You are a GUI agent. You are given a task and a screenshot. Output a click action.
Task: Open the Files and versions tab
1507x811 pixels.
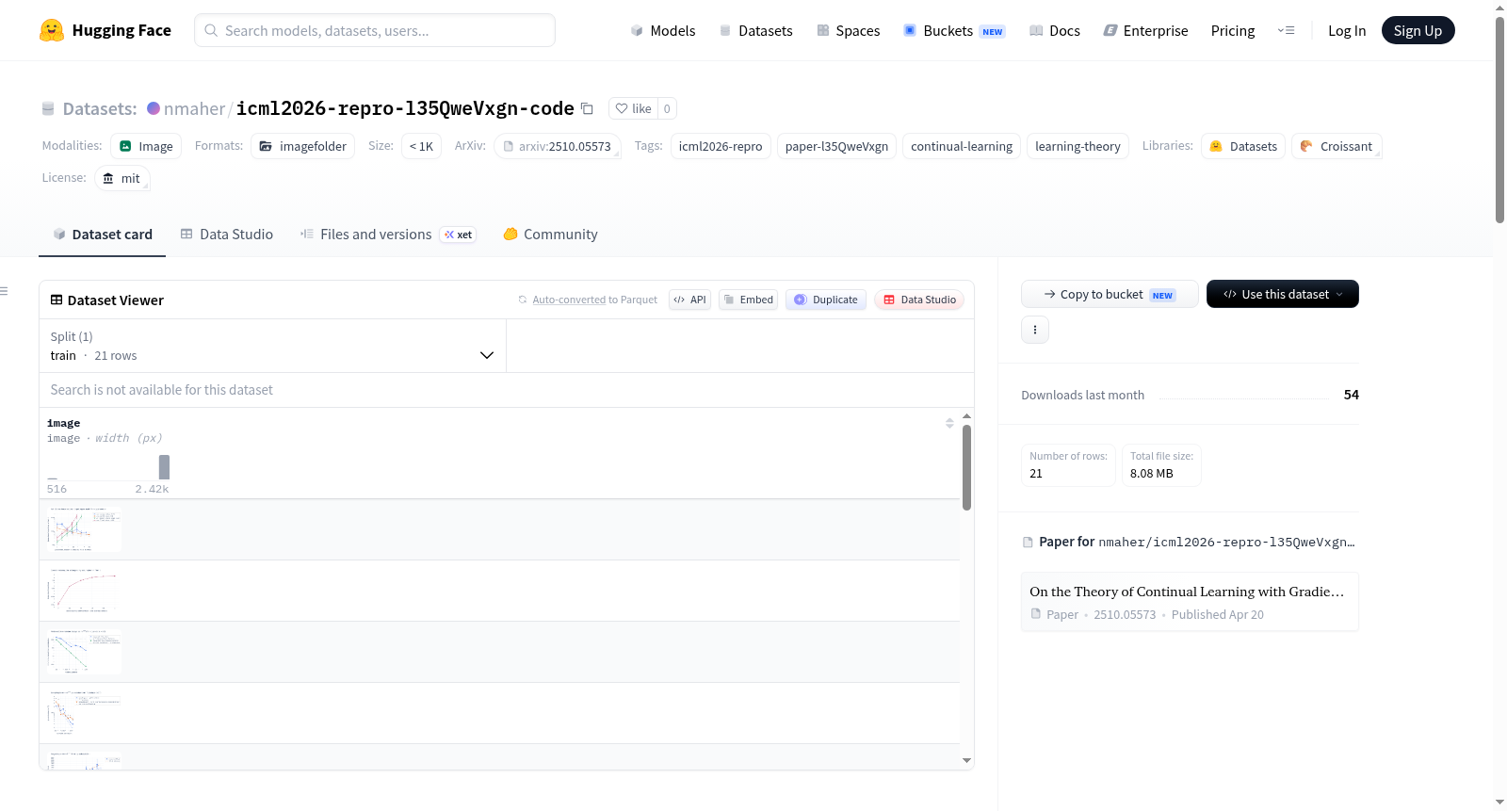pyautogui.click(x=388, y=235)
